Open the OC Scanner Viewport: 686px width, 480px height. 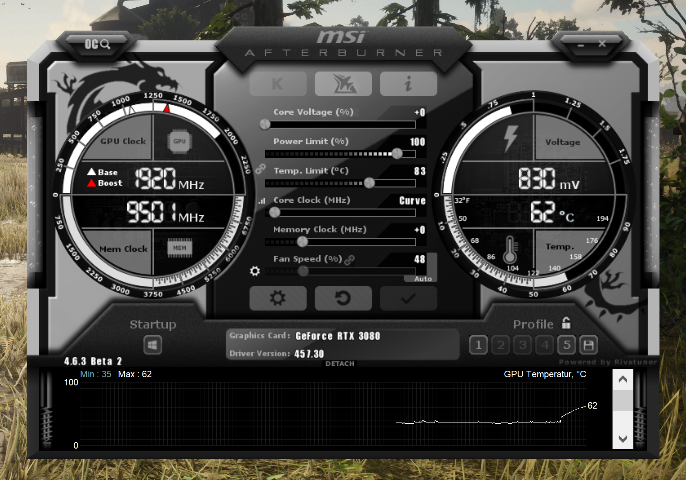click(97, 44)
